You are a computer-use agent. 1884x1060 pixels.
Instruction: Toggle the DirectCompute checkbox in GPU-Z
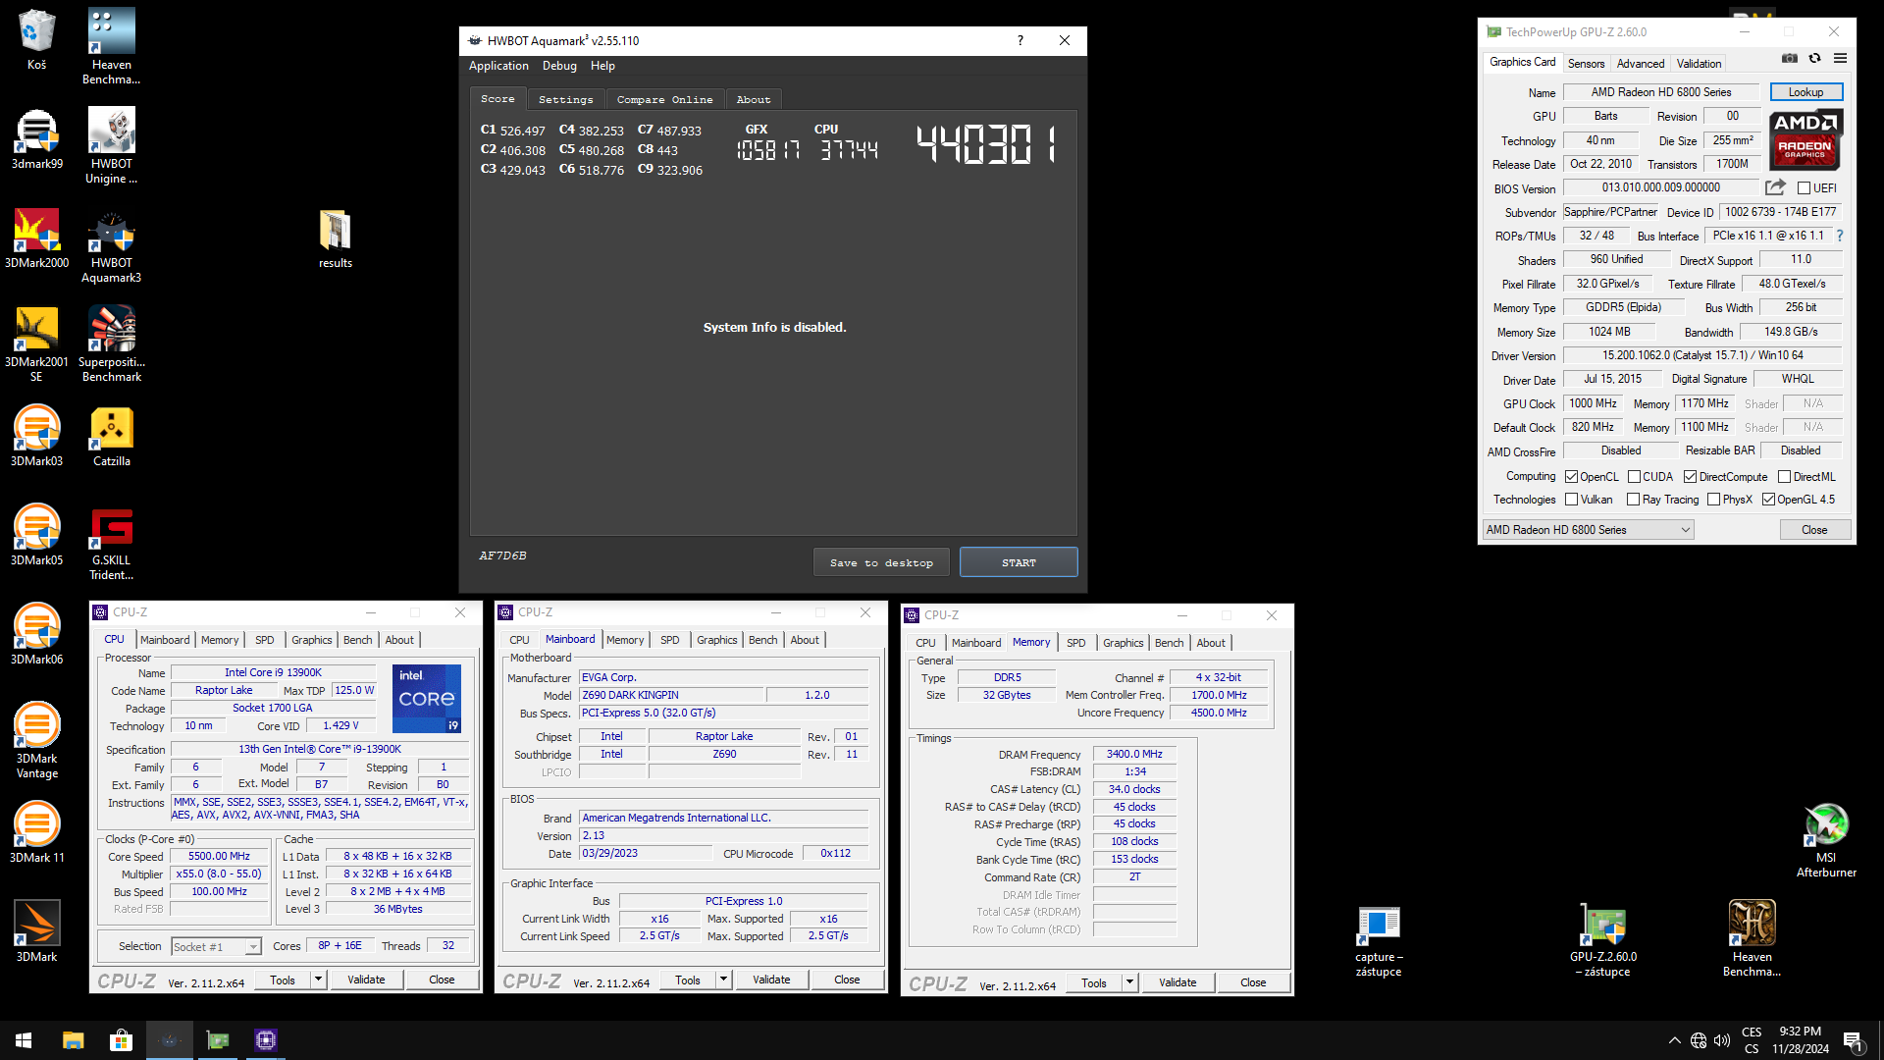click(x=1691, y=477)
